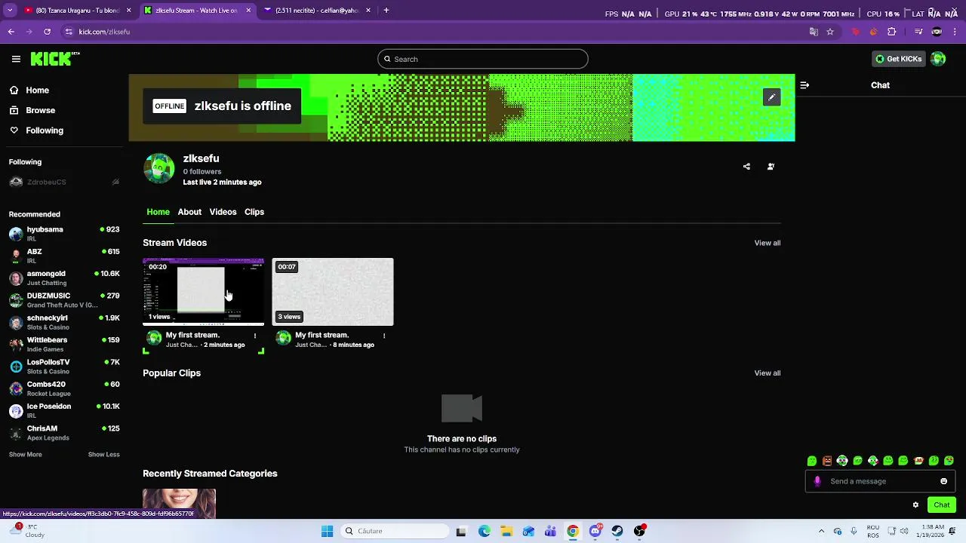Open the ChrisAM recommended channel
This screenshot has width=966, height=543.
(x=64, y=433)
